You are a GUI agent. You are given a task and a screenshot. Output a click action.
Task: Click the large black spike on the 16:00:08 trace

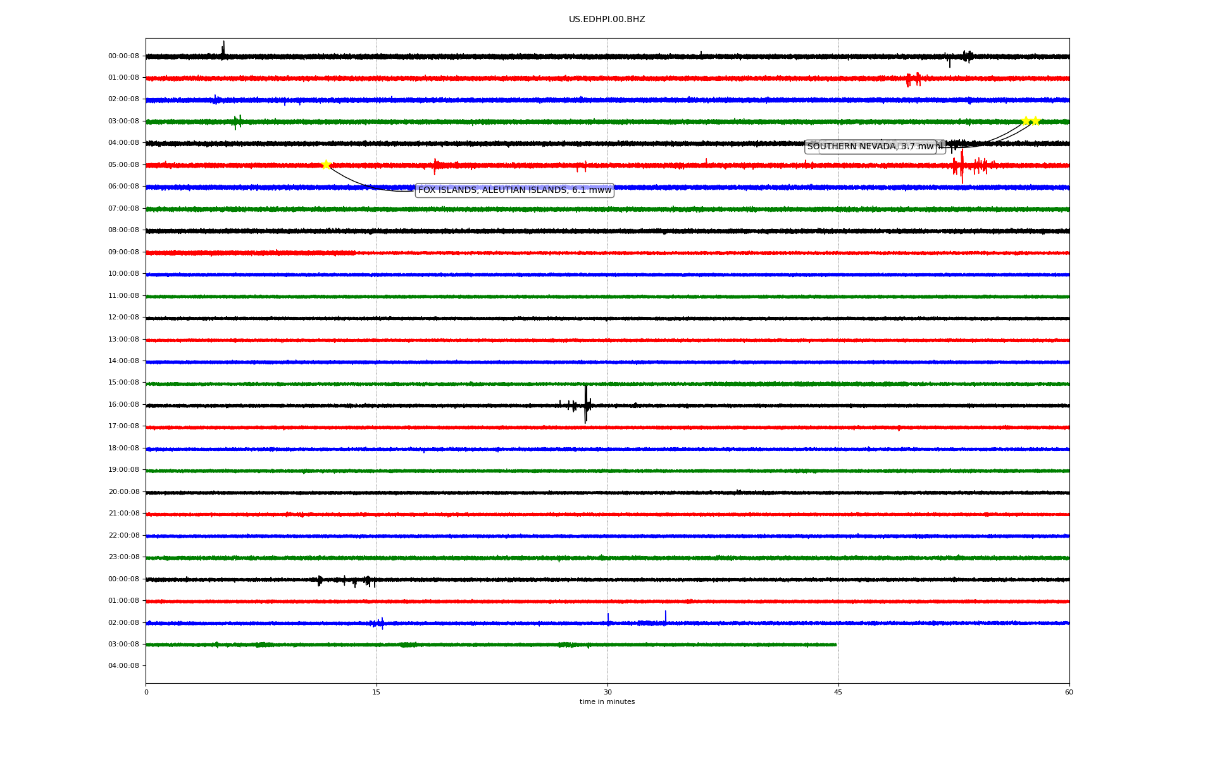[586, 405]
